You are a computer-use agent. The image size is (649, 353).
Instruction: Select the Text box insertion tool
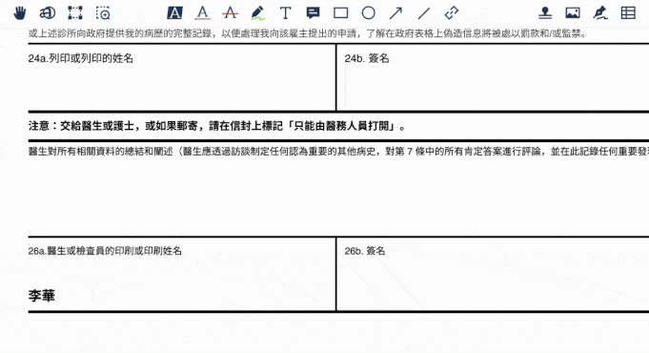click(285, 13)
